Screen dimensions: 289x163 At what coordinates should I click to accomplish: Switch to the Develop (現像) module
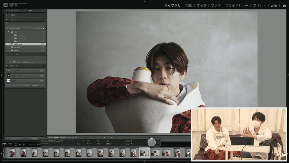point(189,5)
